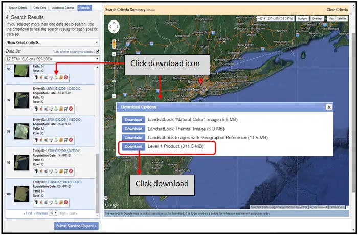358x235 pixels.
Task: Open download options for 30-APR-01 scene
Action: [x=56, y=109]
